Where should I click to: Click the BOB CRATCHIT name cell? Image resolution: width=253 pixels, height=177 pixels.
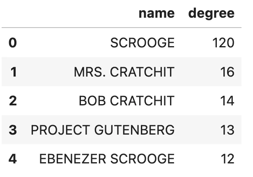point(126,101)
